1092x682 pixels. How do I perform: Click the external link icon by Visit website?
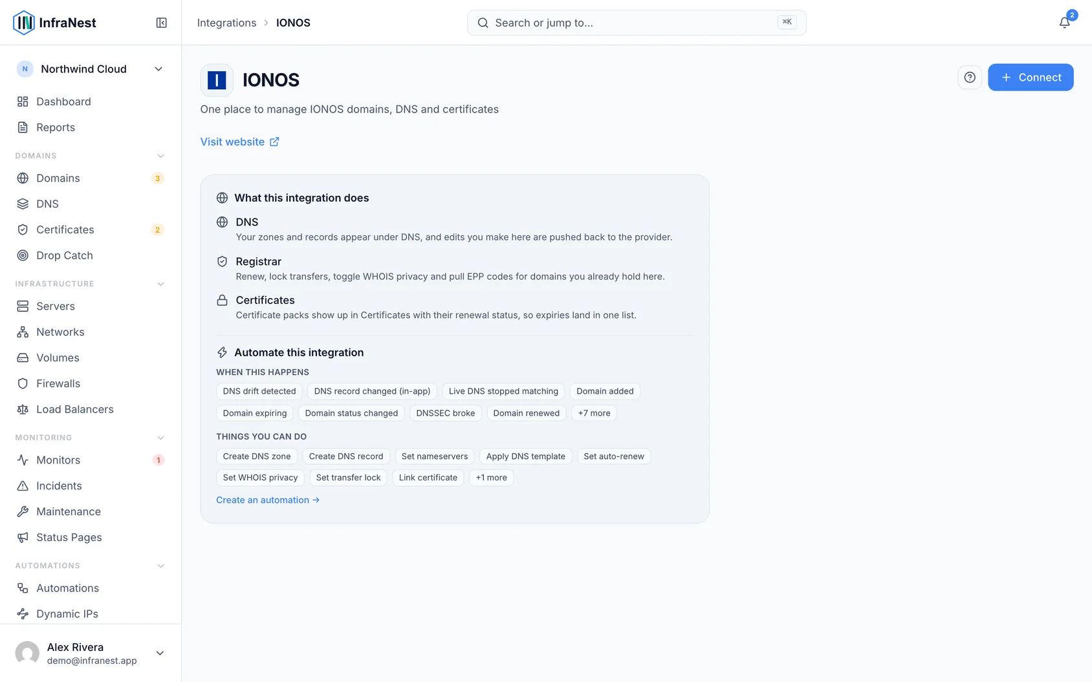(274, 142)
